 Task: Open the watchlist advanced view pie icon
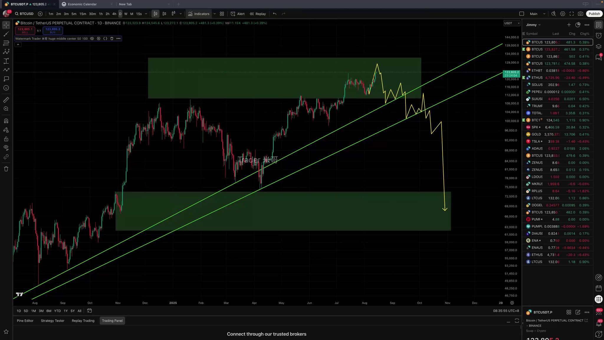point(578,25)
